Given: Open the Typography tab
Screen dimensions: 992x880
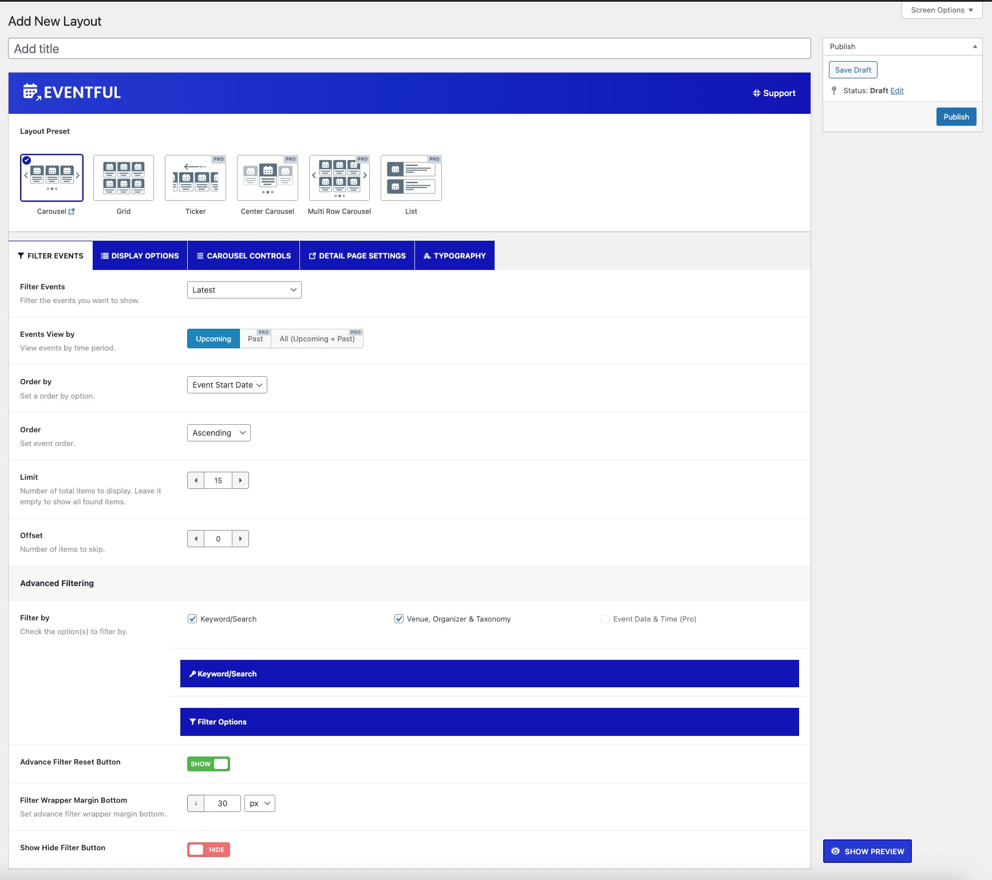Looking at the screenshot, I should point(454,256).
